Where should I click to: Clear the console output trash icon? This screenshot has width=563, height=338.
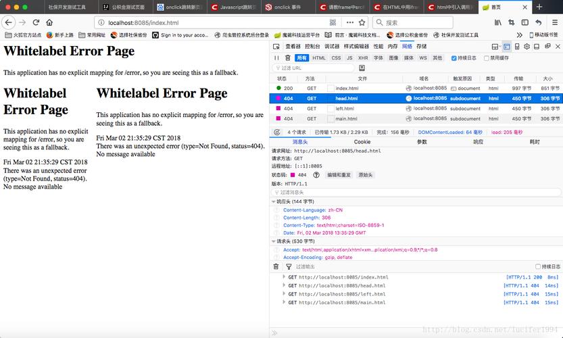click(x=276, y=266)
